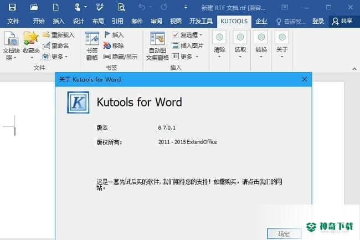Open the 自动图文集窗格 pane
This screenshot has width=360, height=240.
[157, 46]
